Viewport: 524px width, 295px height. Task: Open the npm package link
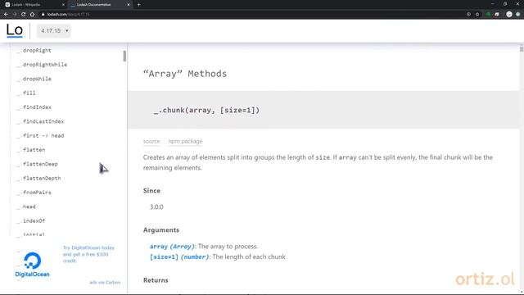coord(185,141)
